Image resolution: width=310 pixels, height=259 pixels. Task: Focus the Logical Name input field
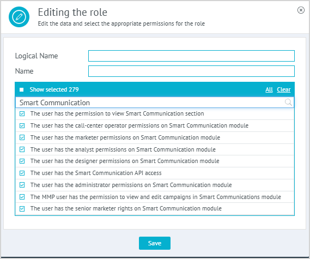click(191, 56)
